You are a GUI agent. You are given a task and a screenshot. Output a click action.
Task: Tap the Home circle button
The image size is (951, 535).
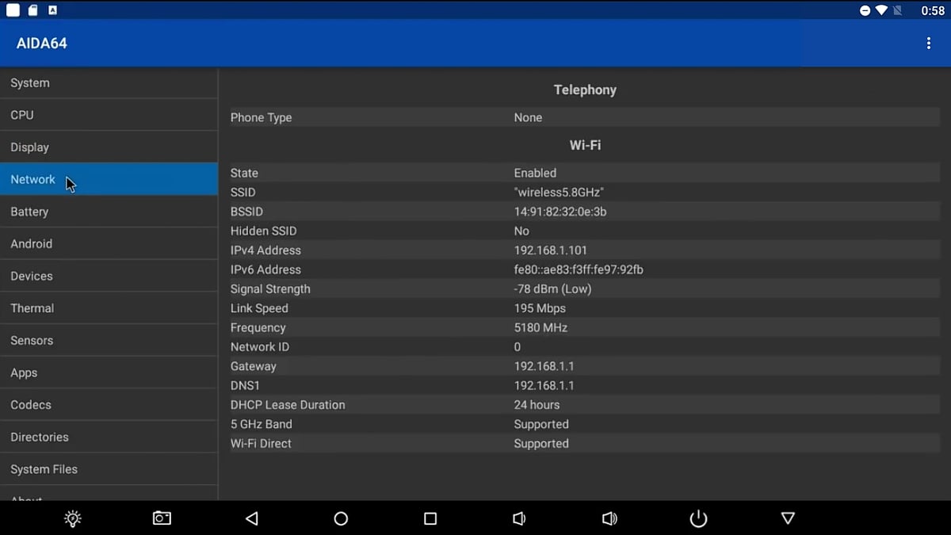click(341, 518)
